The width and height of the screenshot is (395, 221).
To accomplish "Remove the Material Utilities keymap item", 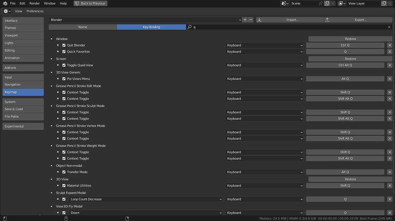I will (x=390, y=186).
